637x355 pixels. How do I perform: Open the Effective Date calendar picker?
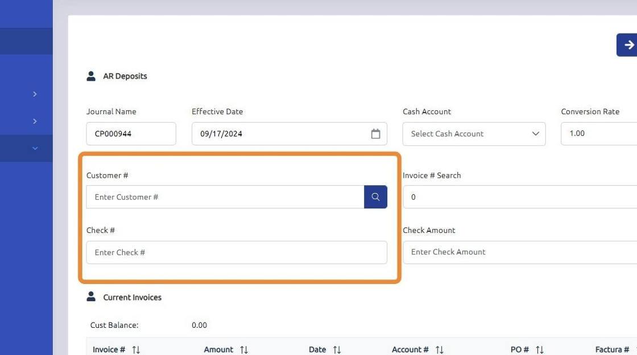point(375,134)
